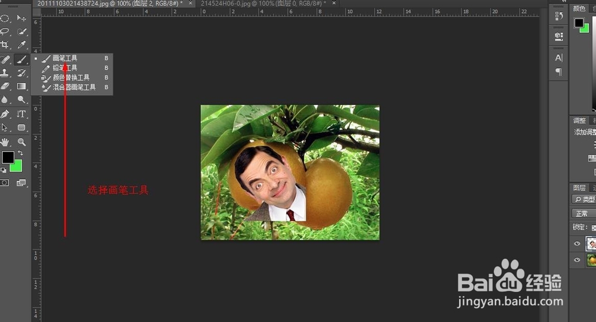This screenshot has height=322, width=596.
Task: Swap foreground and background colors
Action: pyautogui.click(x=20, y=153)
